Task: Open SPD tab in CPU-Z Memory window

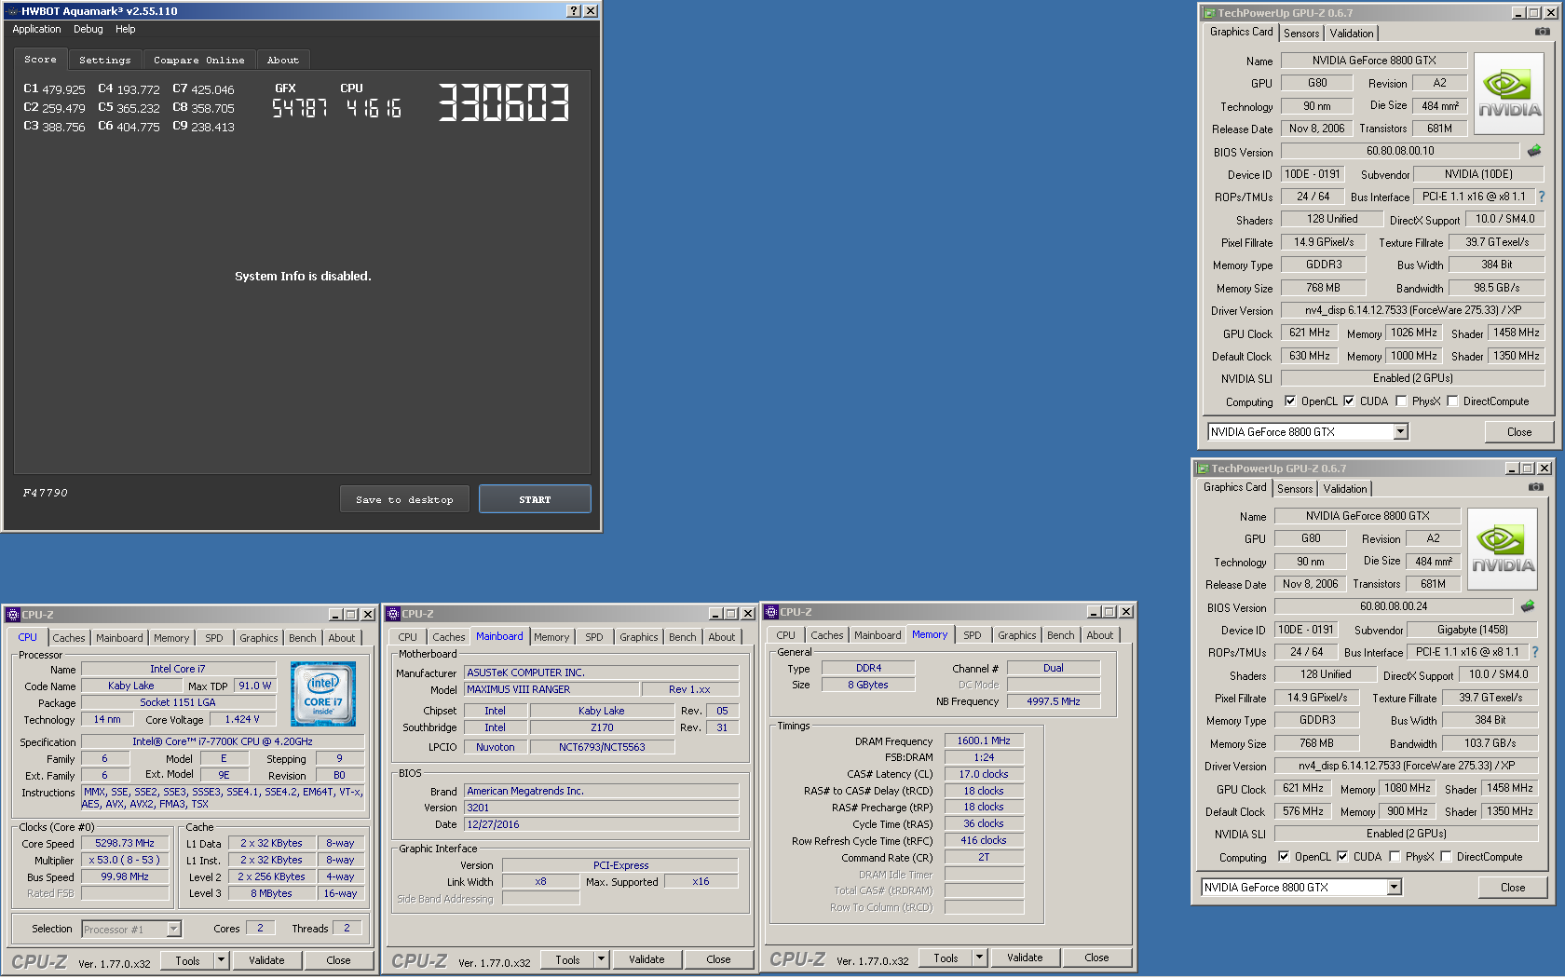Action: pos(973,635)
